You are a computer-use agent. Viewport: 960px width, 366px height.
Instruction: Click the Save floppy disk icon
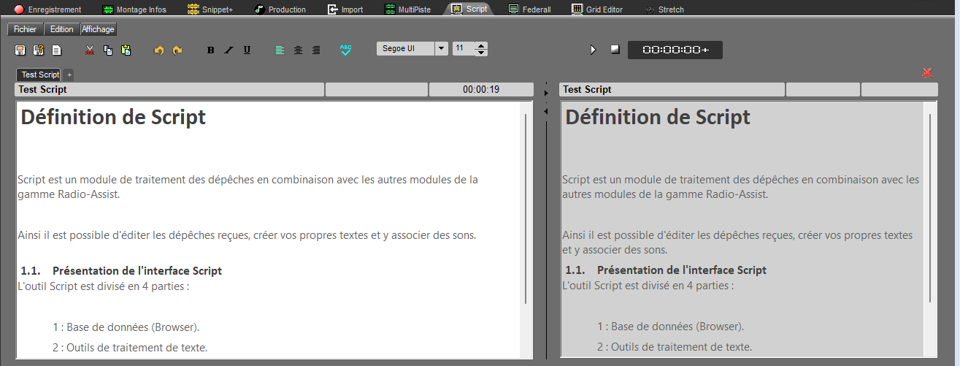(20, 50)
